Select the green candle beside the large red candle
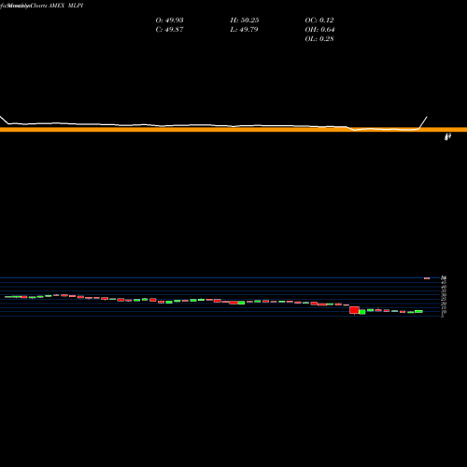467x467 pixels. [362, 312]
